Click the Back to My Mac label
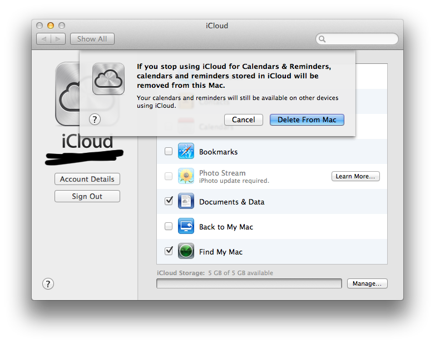This screenshot has height=344, width=435. [x=226, y=227]
